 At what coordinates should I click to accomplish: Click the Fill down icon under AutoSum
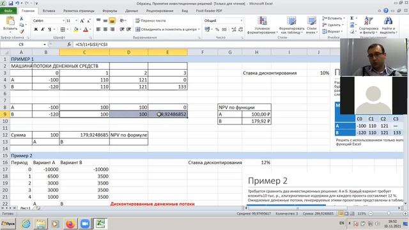(x=352, y=25)
